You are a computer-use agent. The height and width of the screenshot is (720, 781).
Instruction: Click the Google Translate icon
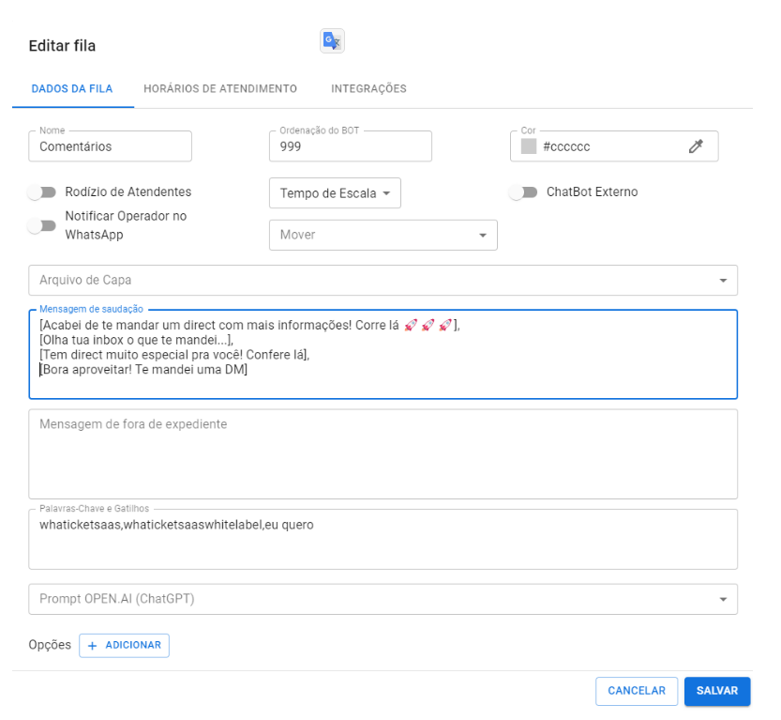pyautogui.click(x=332, y=40)
